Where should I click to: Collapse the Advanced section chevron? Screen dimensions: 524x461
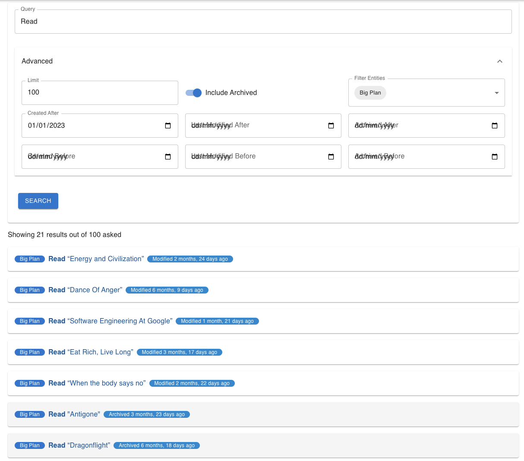pos(499,61)
